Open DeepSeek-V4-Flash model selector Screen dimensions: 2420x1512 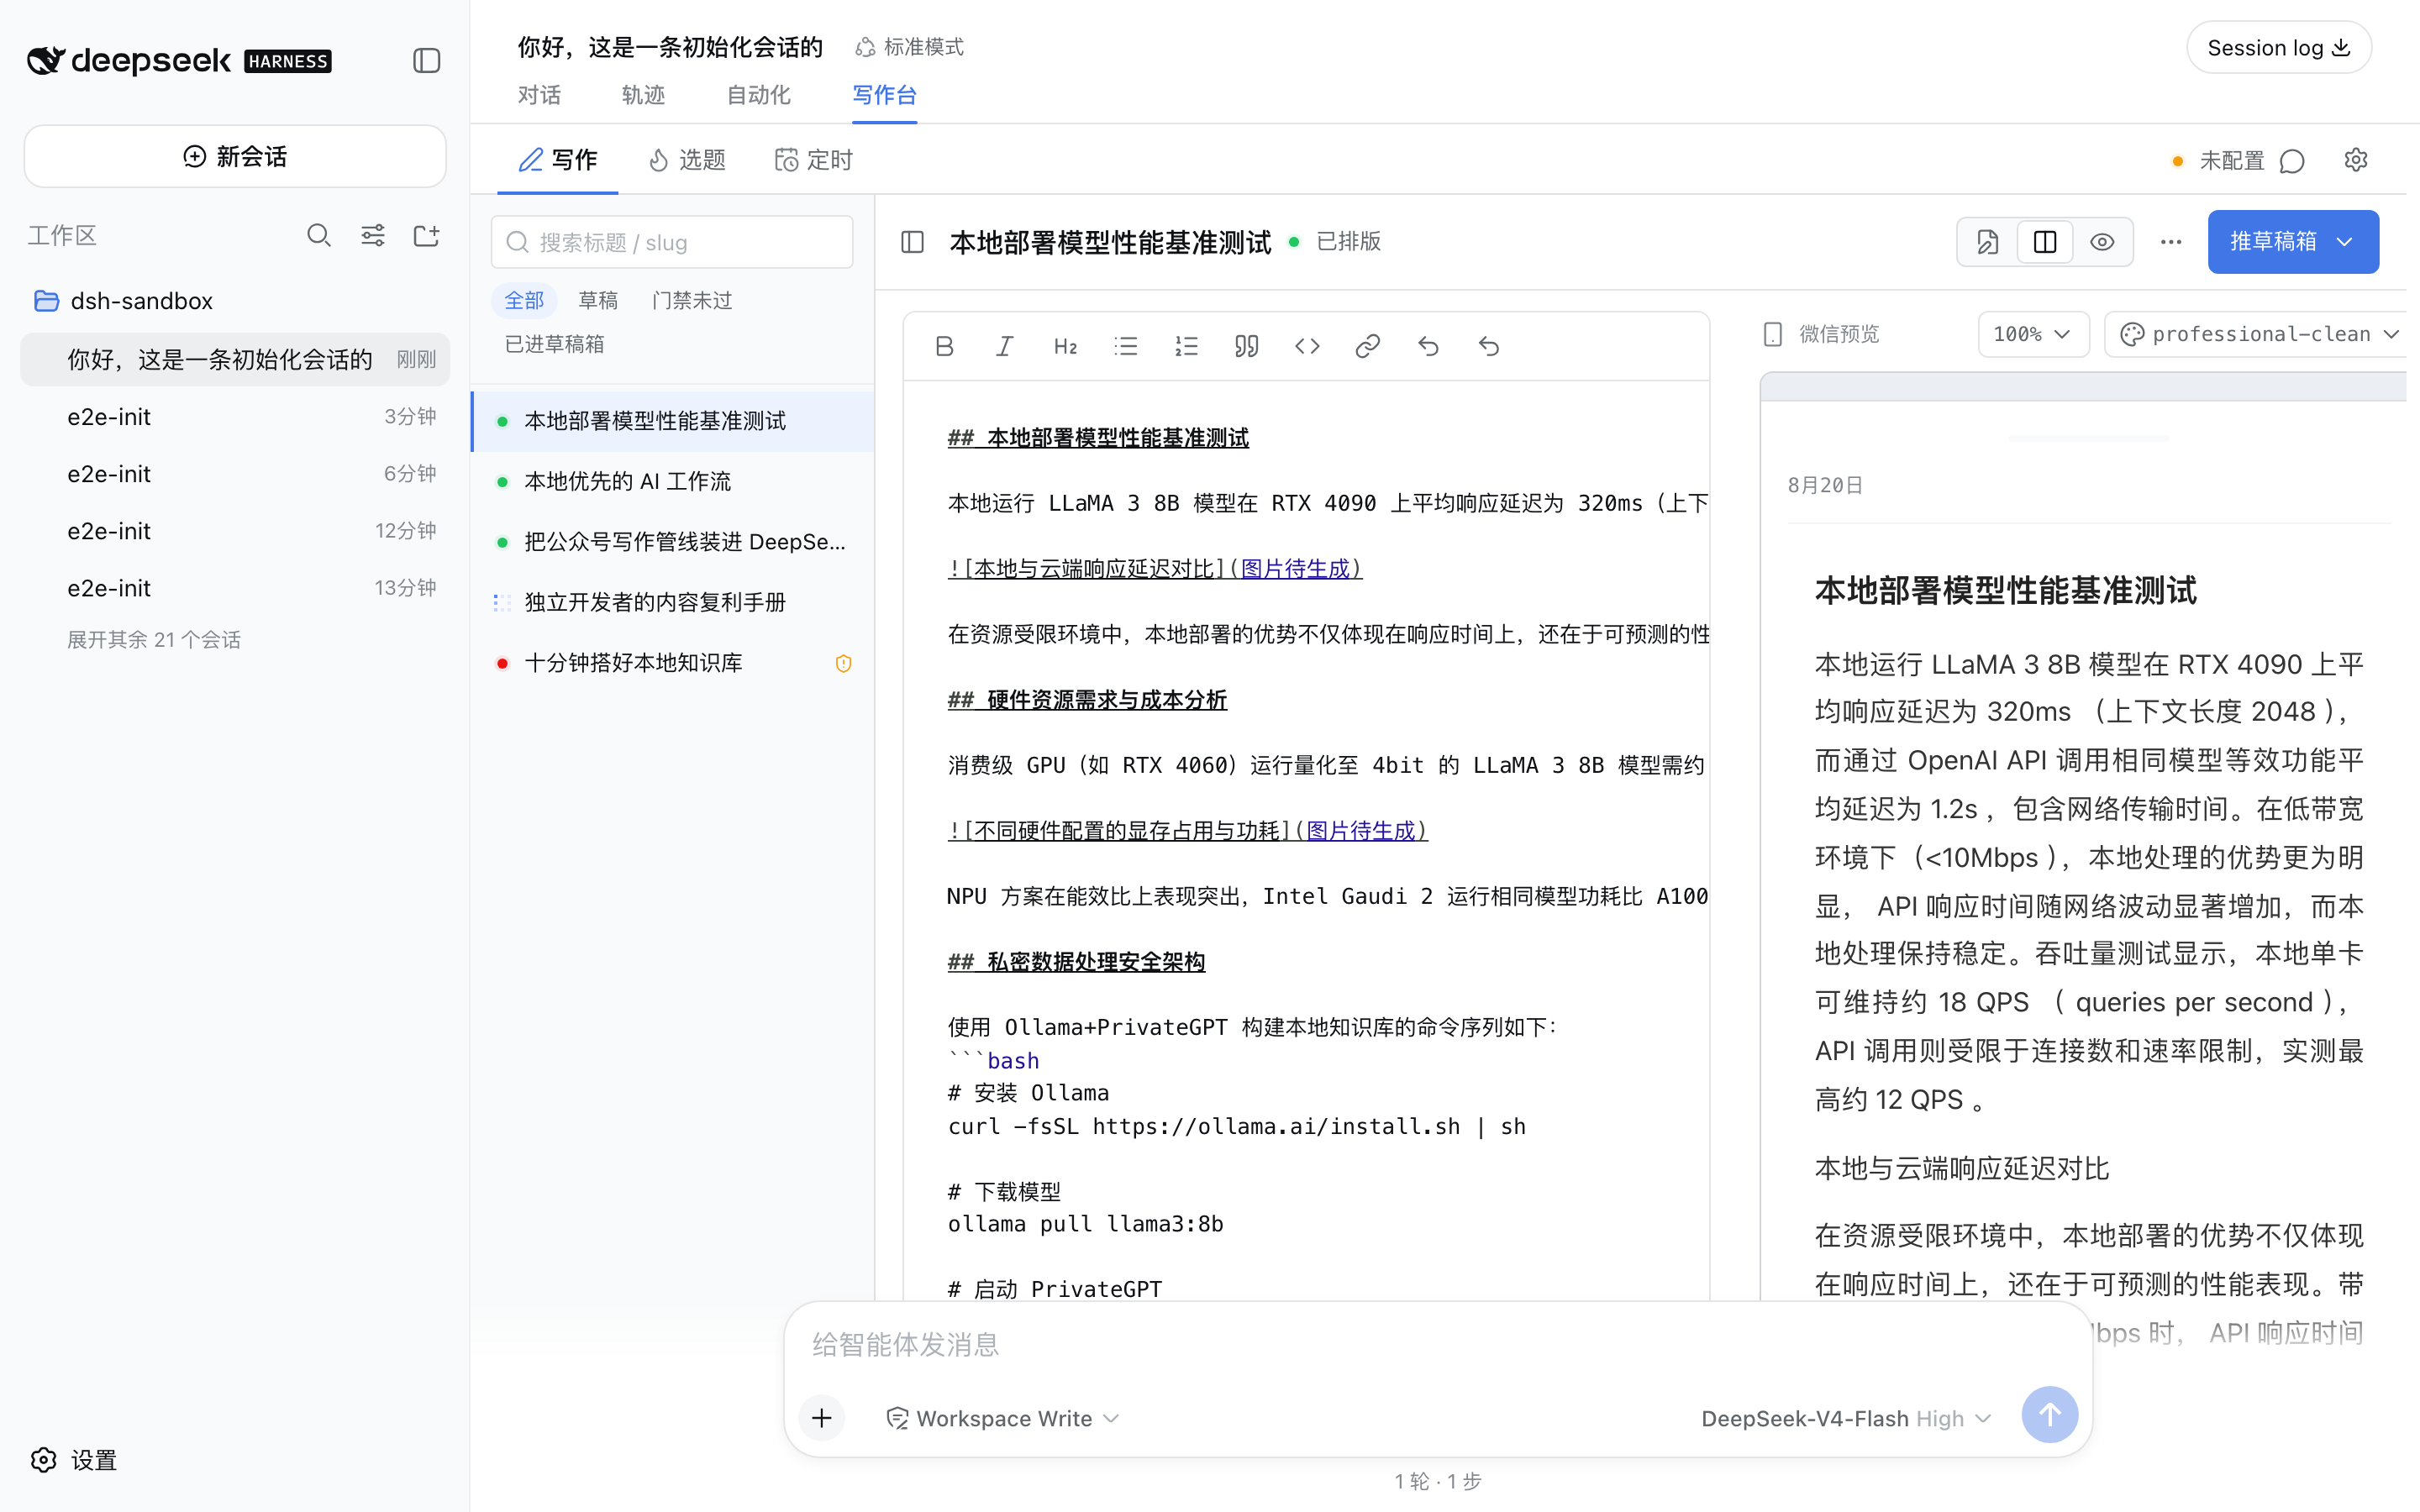pos(1846,1418)
